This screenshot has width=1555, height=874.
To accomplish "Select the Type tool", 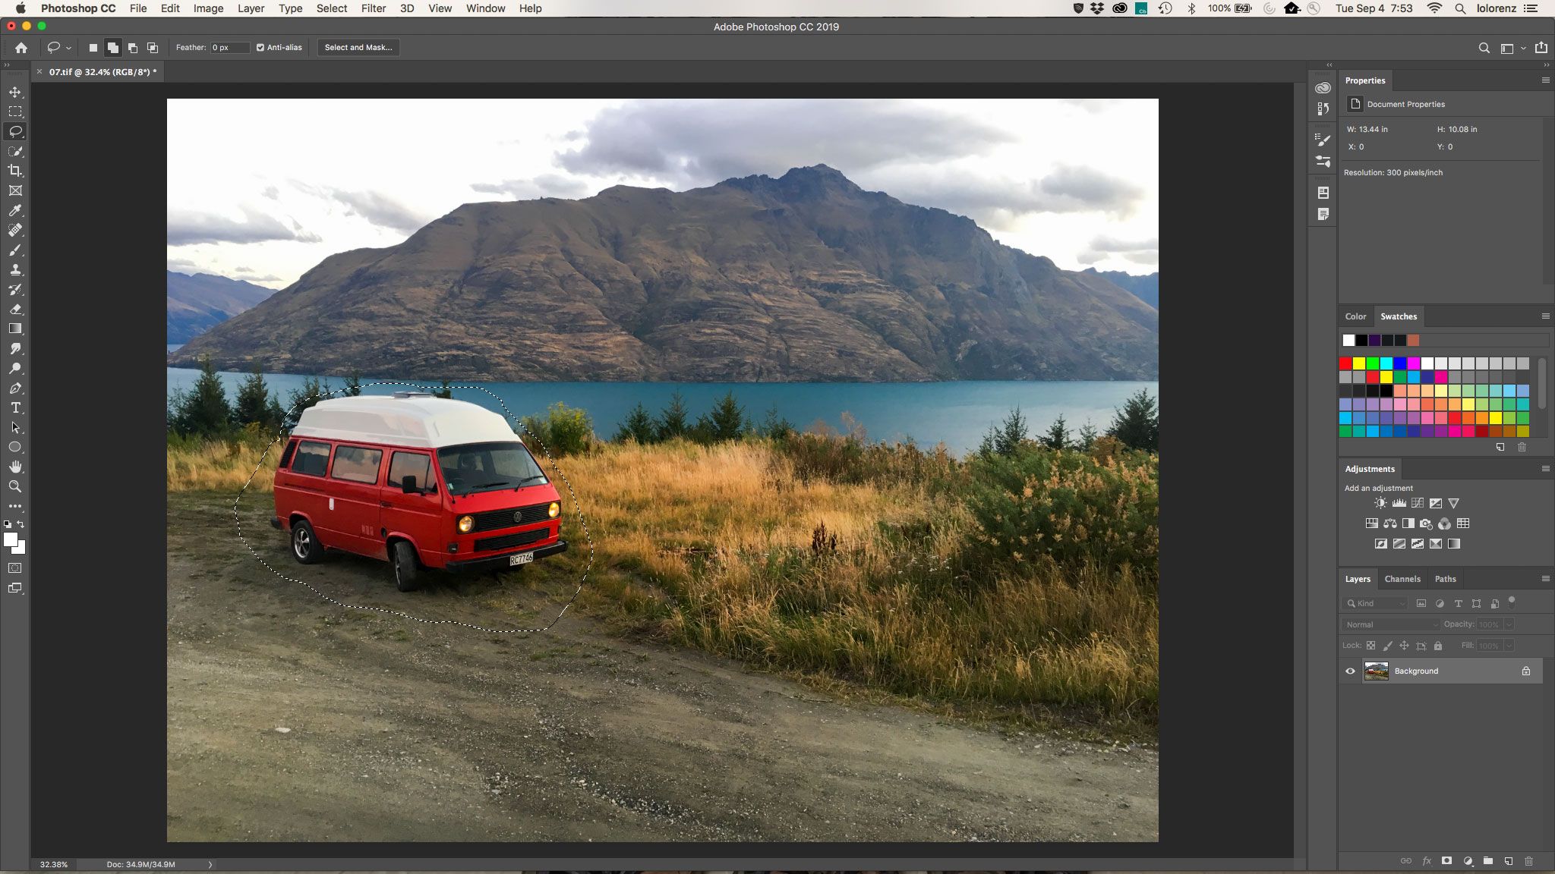I will pos(15,407).
